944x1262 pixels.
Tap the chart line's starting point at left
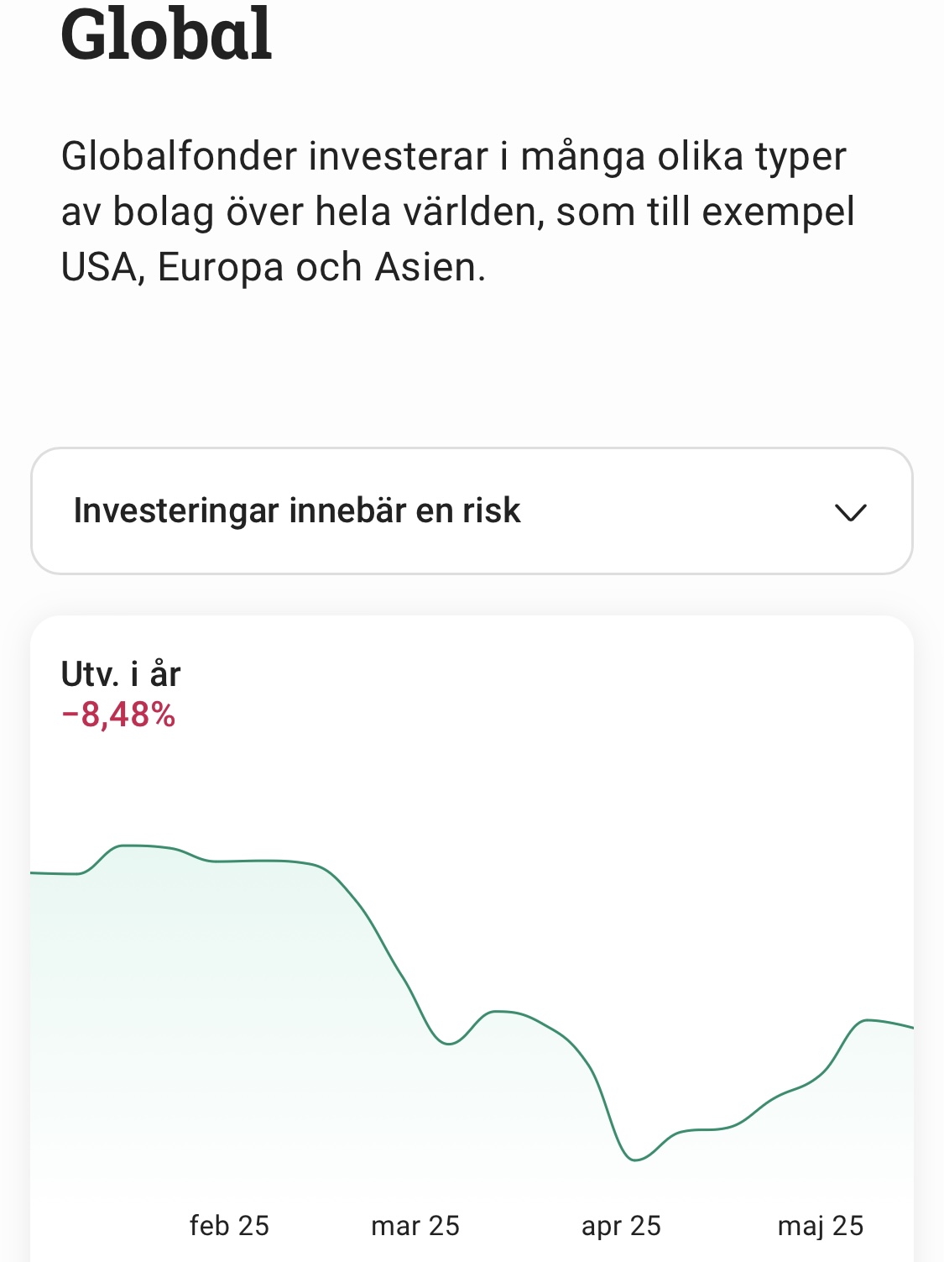coord(34,873)
